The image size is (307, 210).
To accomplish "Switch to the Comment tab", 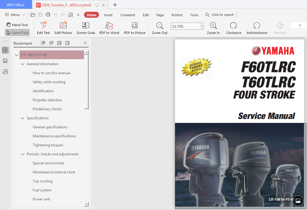I will click(128, 15).
